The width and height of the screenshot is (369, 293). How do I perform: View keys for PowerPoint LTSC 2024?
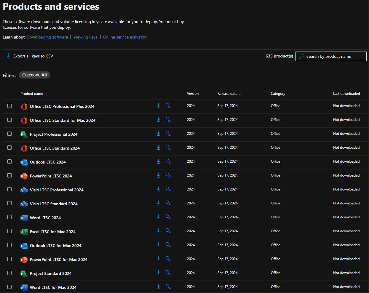click(x=168, y=175)
